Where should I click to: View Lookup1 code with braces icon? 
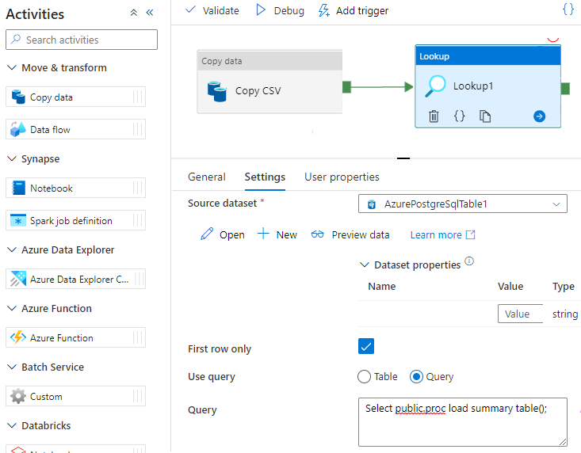point(460,116)
